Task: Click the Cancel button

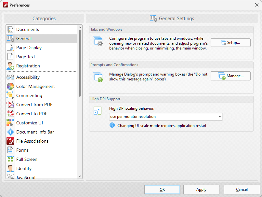Action: (x=242, y=190)
